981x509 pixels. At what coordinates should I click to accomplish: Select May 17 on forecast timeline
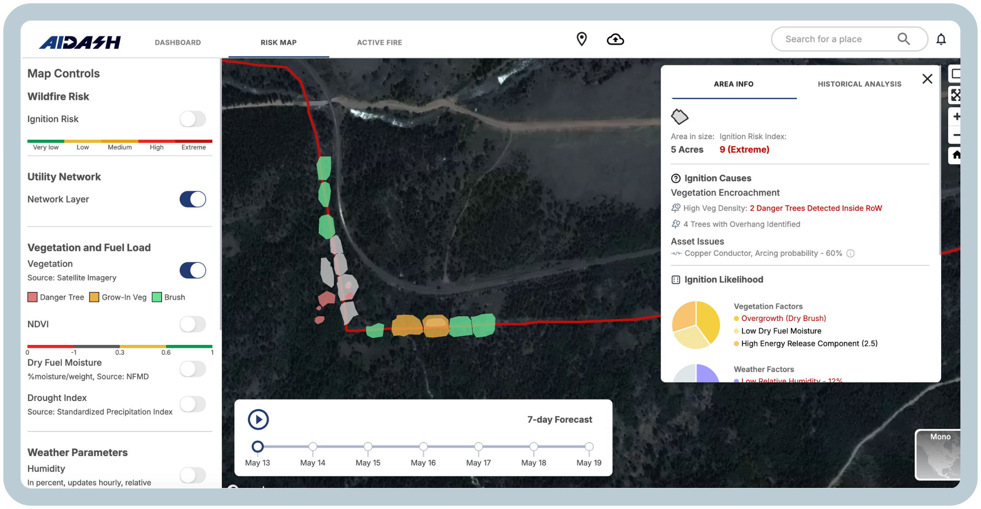[479, 447]
